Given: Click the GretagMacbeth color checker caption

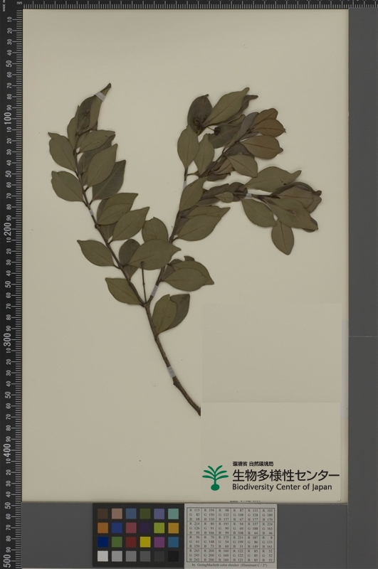Looking at the screenshot, I should pyautogui.click(x=231, y=566).
